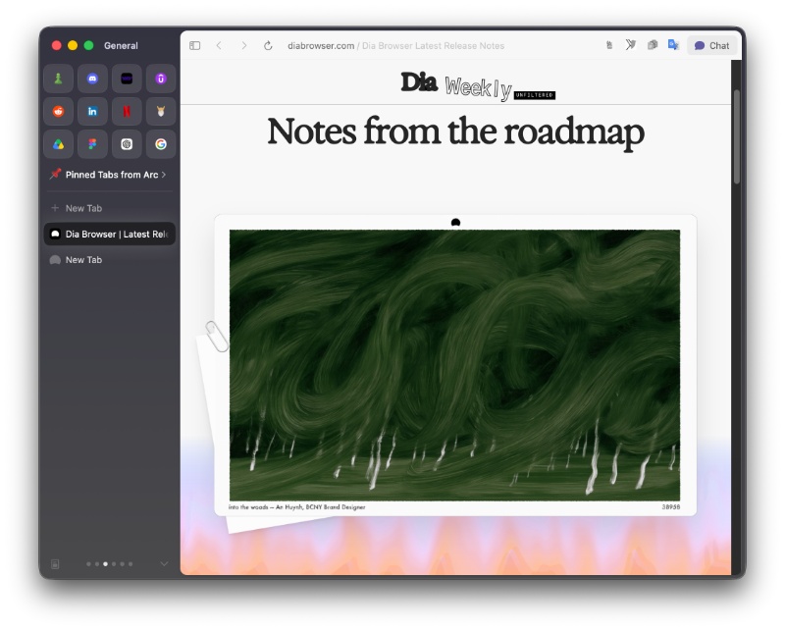This screenshot has height=631, width=785.
Task: Open the purple circle U pinned tab
Action: pos(161,79)
